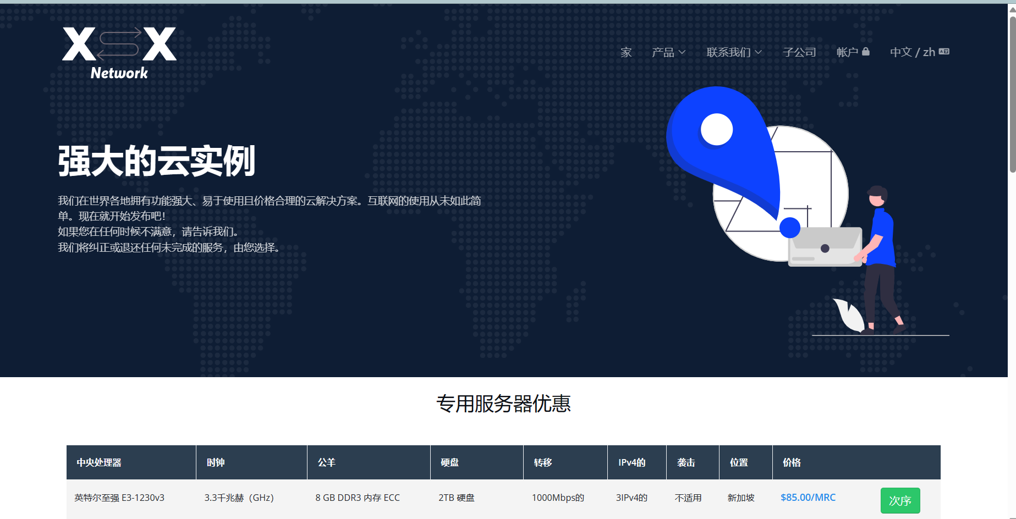Click the $85.00/MRC price link

[x=807, y=498]
